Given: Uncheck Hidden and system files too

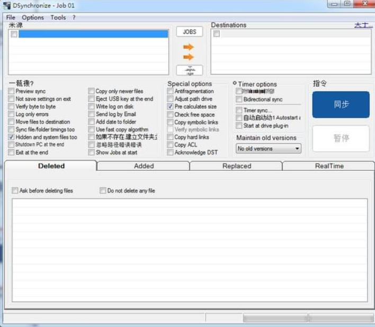Looking at the screenshot, I should click(x=11, y=137).
